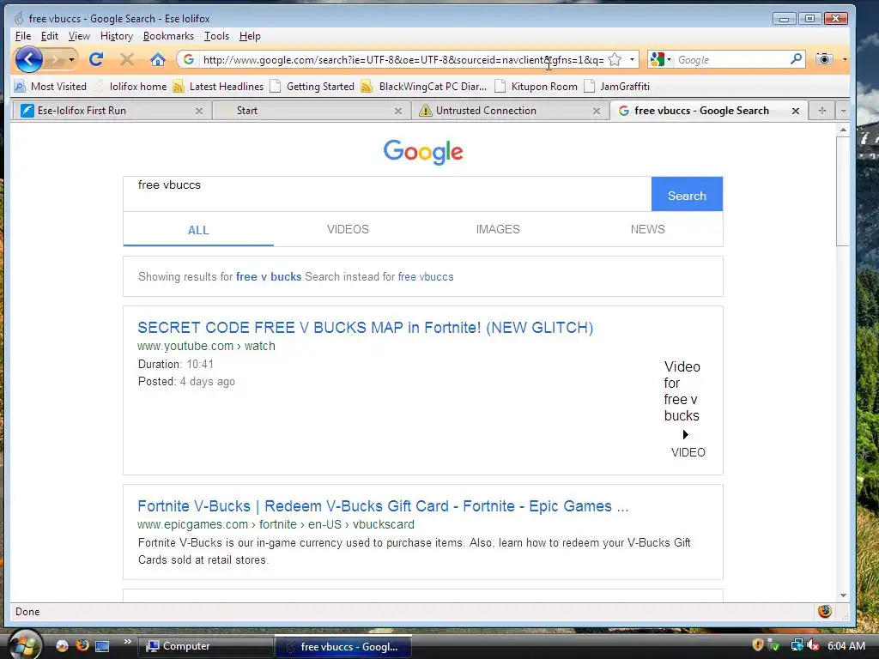879x659 pixels.
Task: Click the Stop loading X icon
Action: tap(127, 59)
